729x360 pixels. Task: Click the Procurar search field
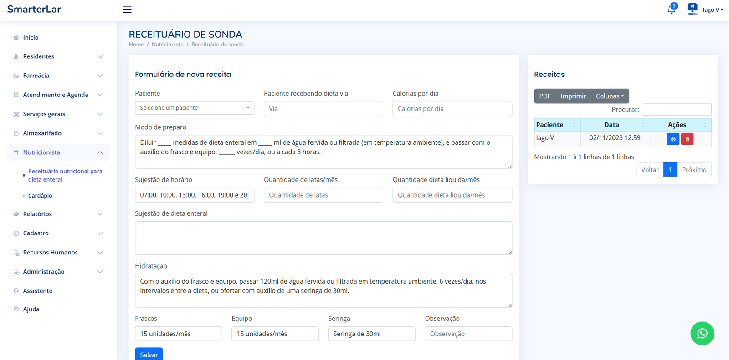(x=676, y=110)
